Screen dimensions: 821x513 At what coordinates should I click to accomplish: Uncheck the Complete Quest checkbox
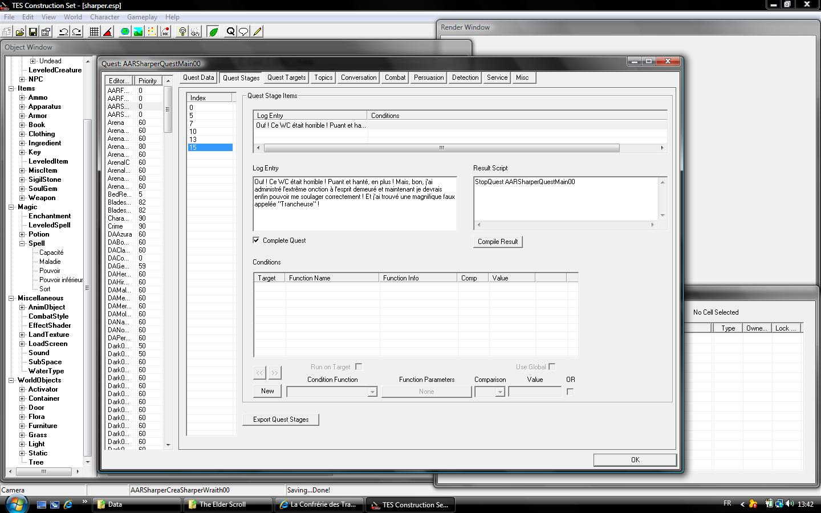pyautogui.click(x=256, y=240)
